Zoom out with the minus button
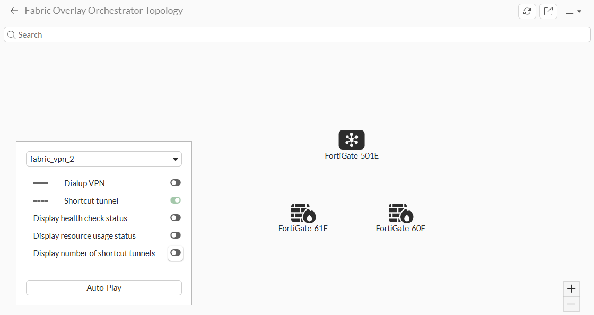This screenshot has height=315, width=594. click(571, 304)
